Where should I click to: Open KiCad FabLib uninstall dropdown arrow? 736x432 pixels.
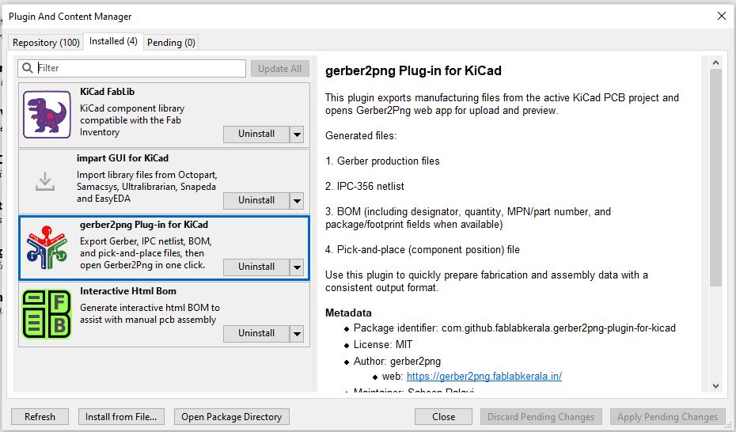pos(298,135)
